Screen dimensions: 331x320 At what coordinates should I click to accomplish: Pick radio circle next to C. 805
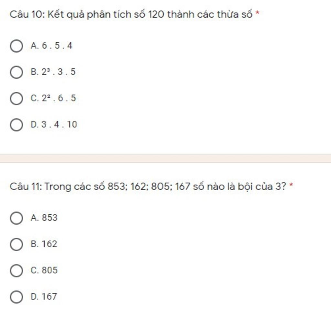pos(16,270)
